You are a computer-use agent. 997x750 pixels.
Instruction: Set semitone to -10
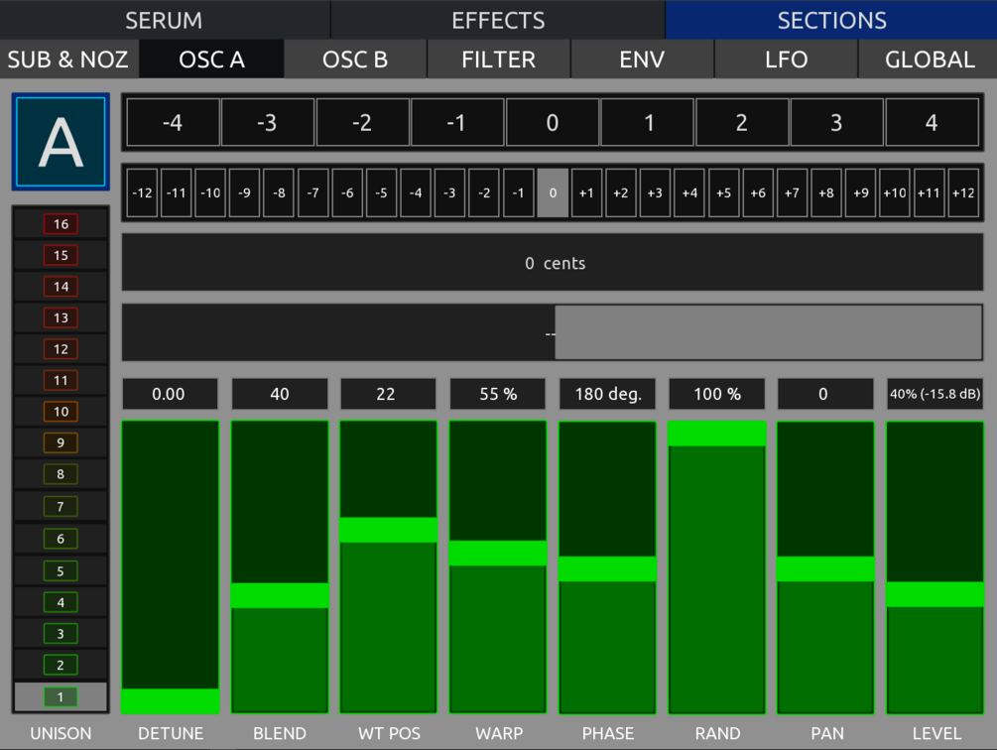coord(210,192)
